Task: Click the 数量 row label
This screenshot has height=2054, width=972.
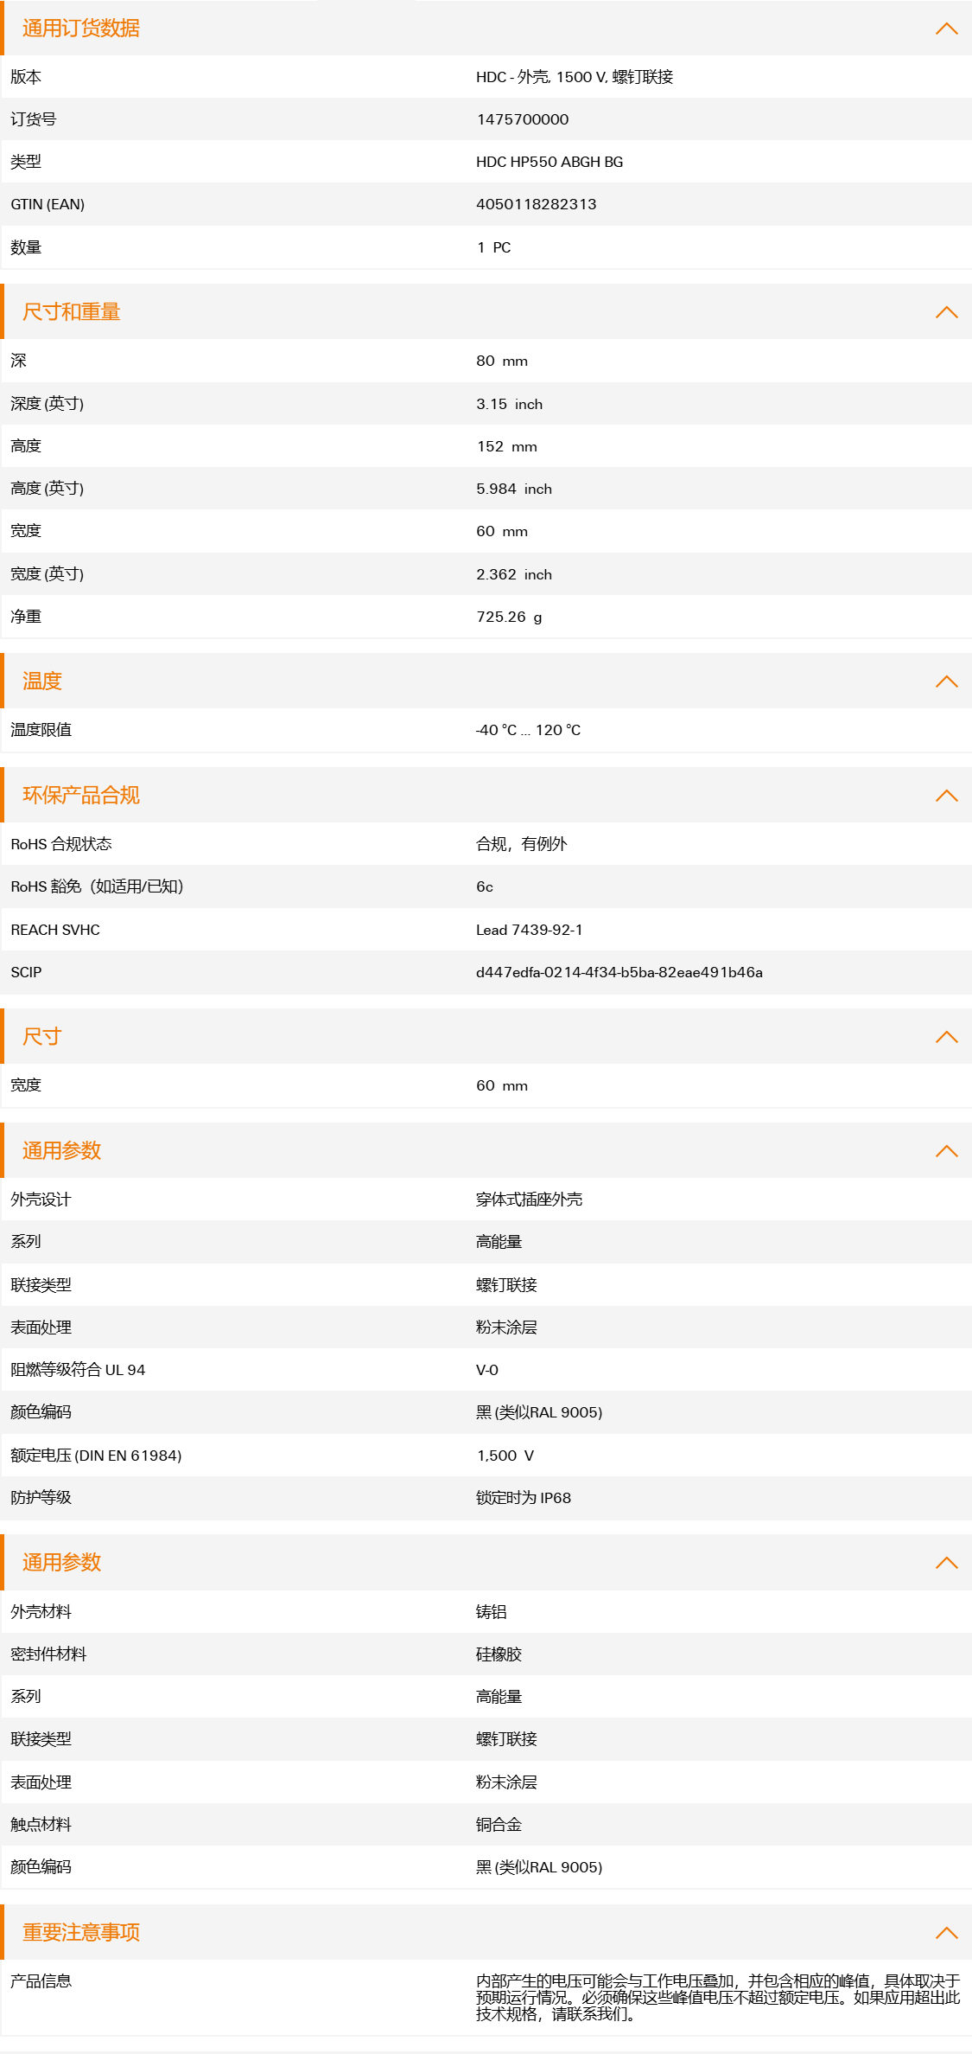Action: (26, 247)
